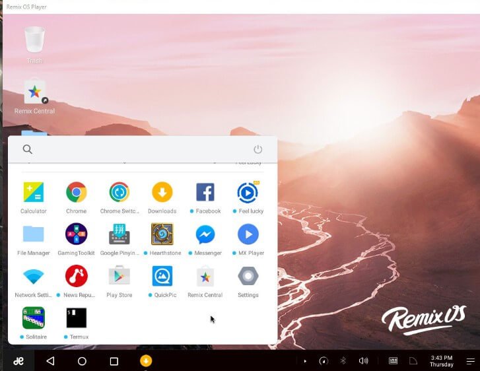Open Downloads from the taskbar
480x371 pixels.
tap(146, 361)
